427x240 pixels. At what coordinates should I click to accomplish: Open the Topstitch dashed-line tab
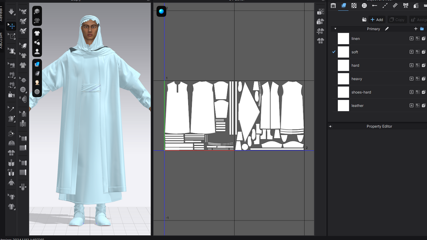point(385,5)
